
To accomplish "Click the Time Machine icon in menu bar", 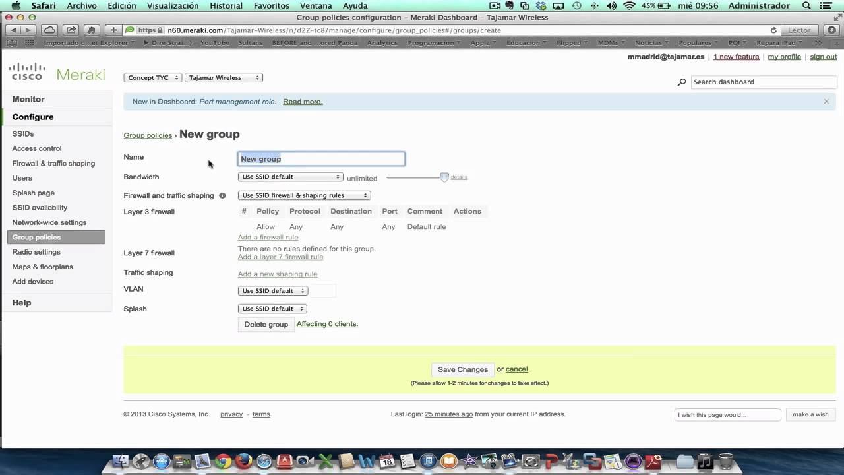I will coord(577,5).
